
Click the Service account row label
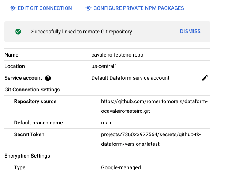23,78
